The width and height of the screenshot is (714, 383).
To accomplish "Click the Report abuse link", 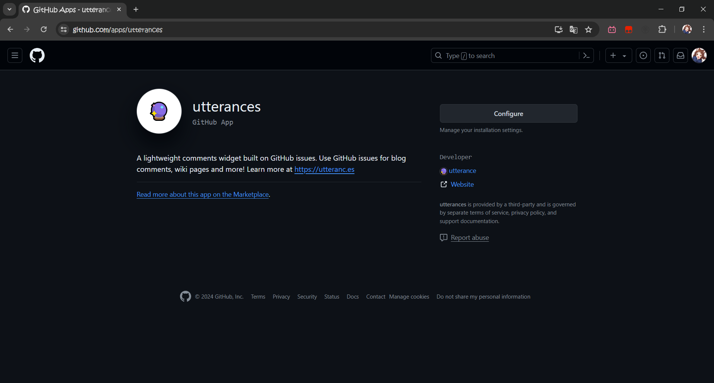I will tap(469, 238).
